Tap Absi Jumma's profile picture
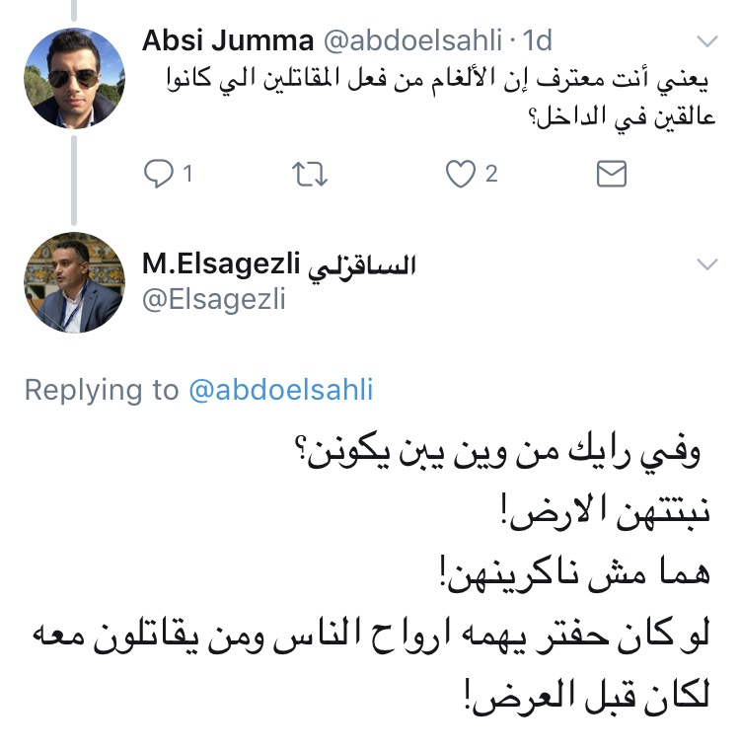This screenshot has width=740, height=751. [74, 78]
